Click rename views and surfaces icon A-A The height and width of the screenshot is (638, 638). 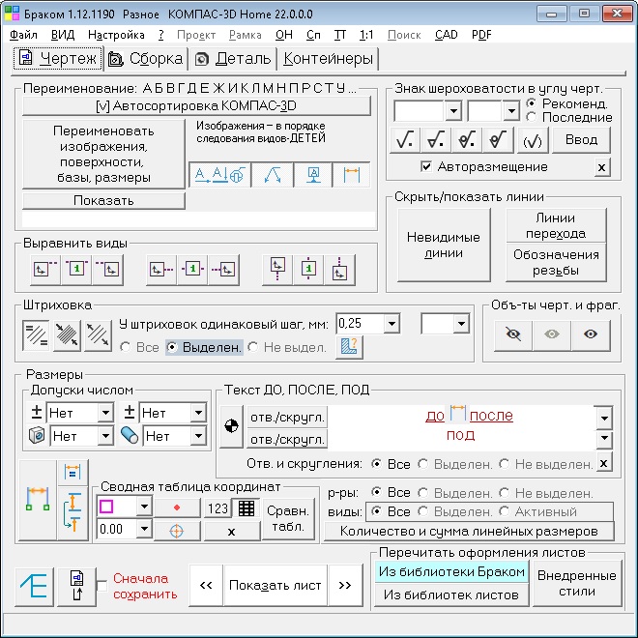[219, 175]
